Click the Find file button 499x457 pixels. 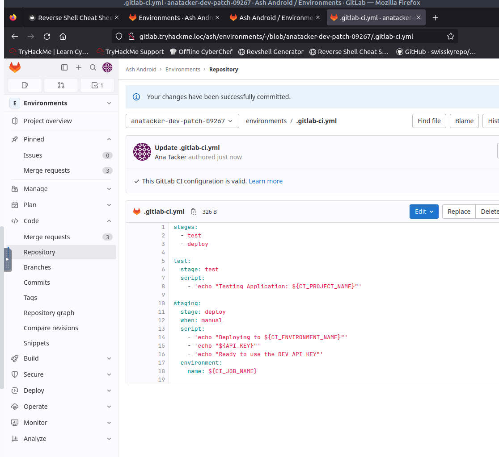click(x=429, y=121)
